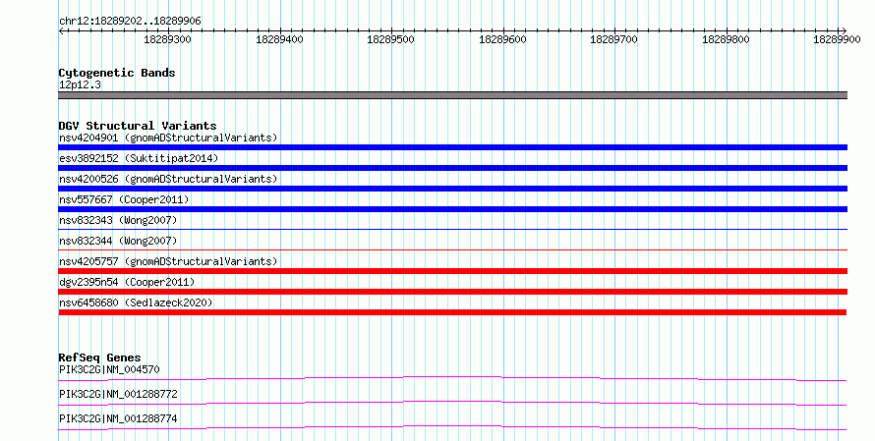Click the blue bar under nsv557667
The image size is (875, 441).
(452, 209)
